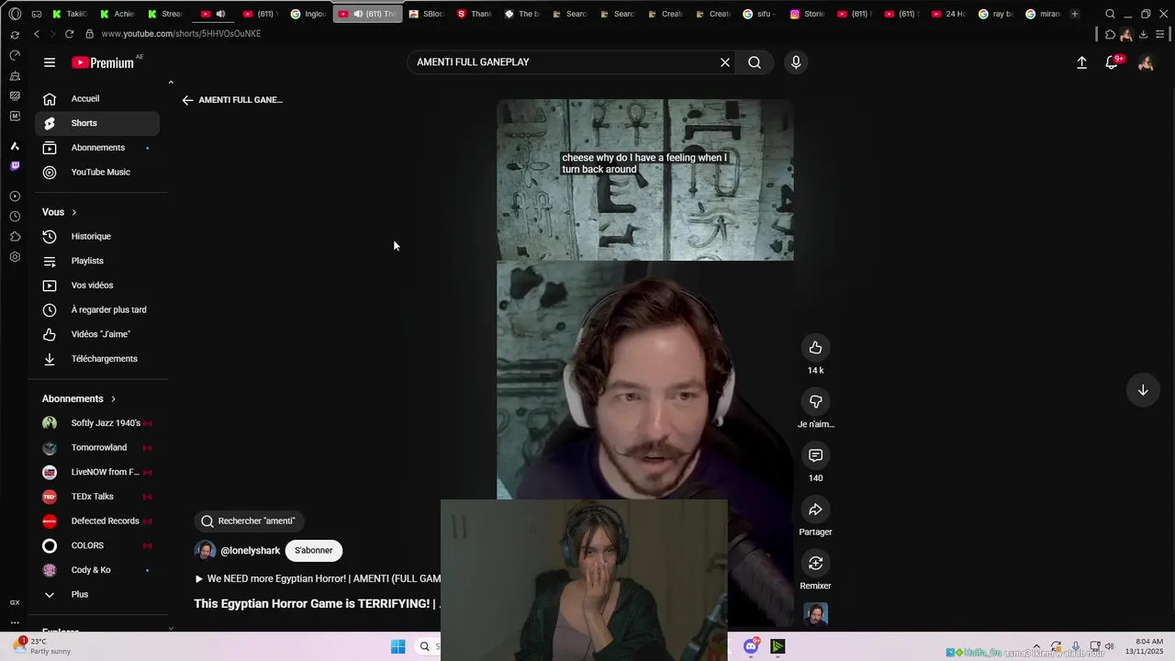Switch to the 24 Ho YouTube tab
The height and width of the screenshot is (661, 1175).
point(949,14)
